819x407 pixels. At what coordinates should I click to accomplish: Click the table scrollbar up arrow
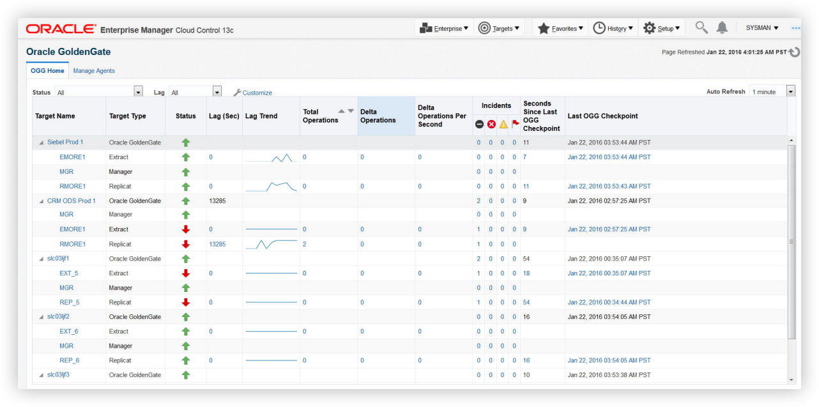coord(792,140)
